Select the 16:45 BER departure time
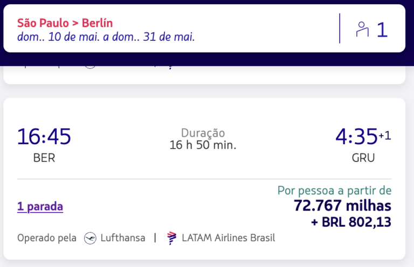The image size is (414, 267). click(x=44, y=137)
